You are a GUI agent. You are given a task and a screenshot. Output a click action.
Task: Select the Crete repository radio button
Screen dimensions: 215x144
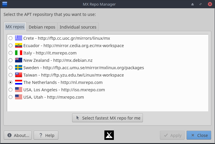pos(10,38)
